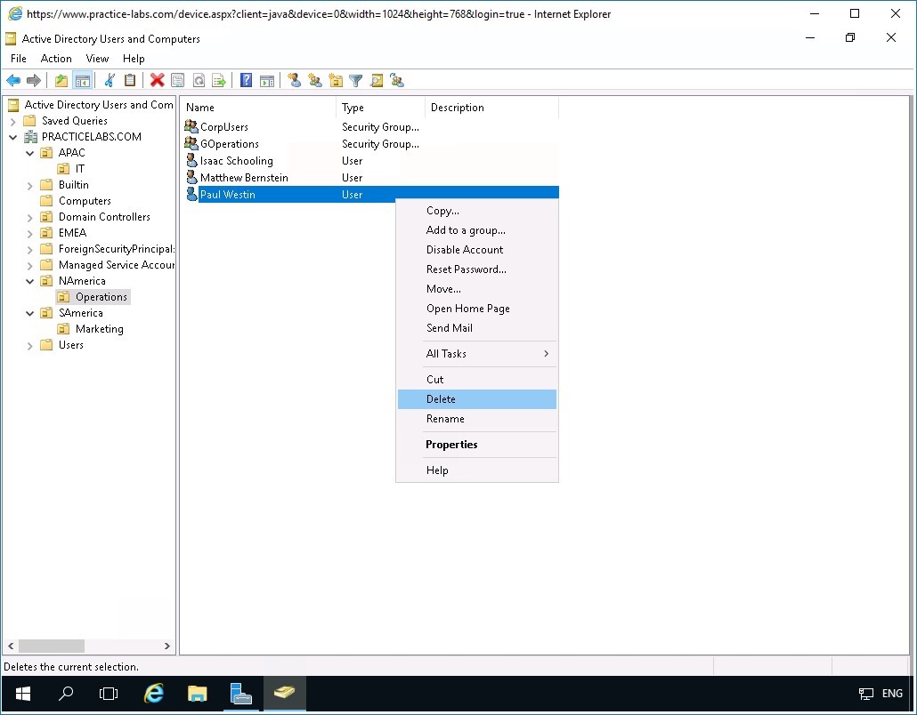The image size is (917, 715).
Task: Click the Filter funnel toolbar icon
Action: [355, 80]
